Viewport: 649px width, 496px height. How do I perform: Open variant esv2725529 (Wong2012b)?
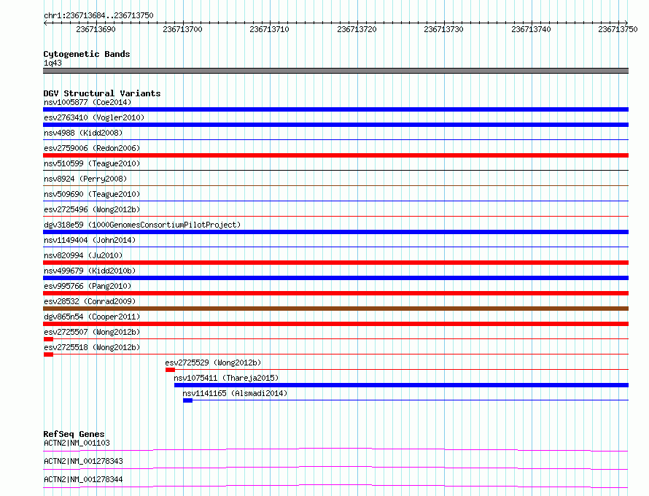pos(213,363)
